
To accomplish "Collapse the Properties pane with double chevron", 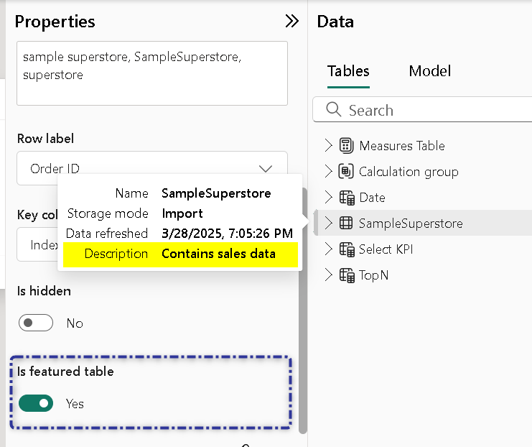I will click(x=291, y=21).
